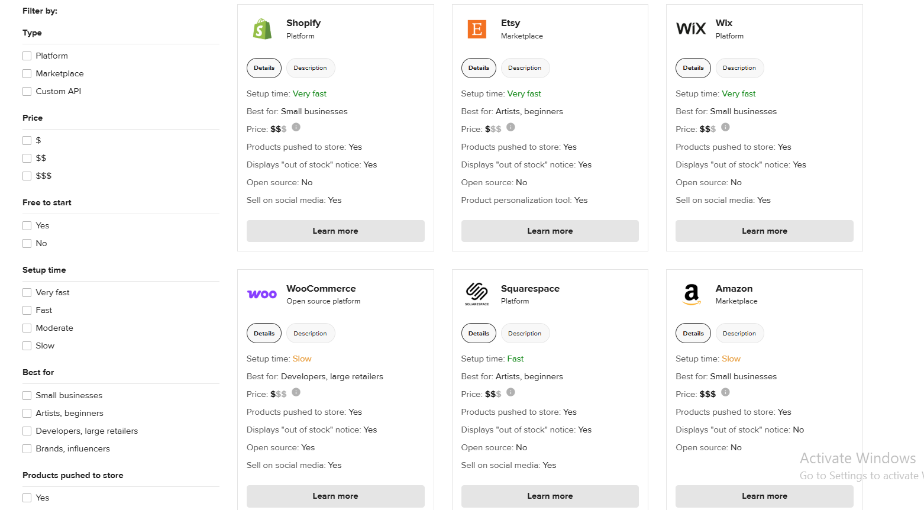Click the Etsy card title
Screen dimensions: 924x510
[511, 23]
